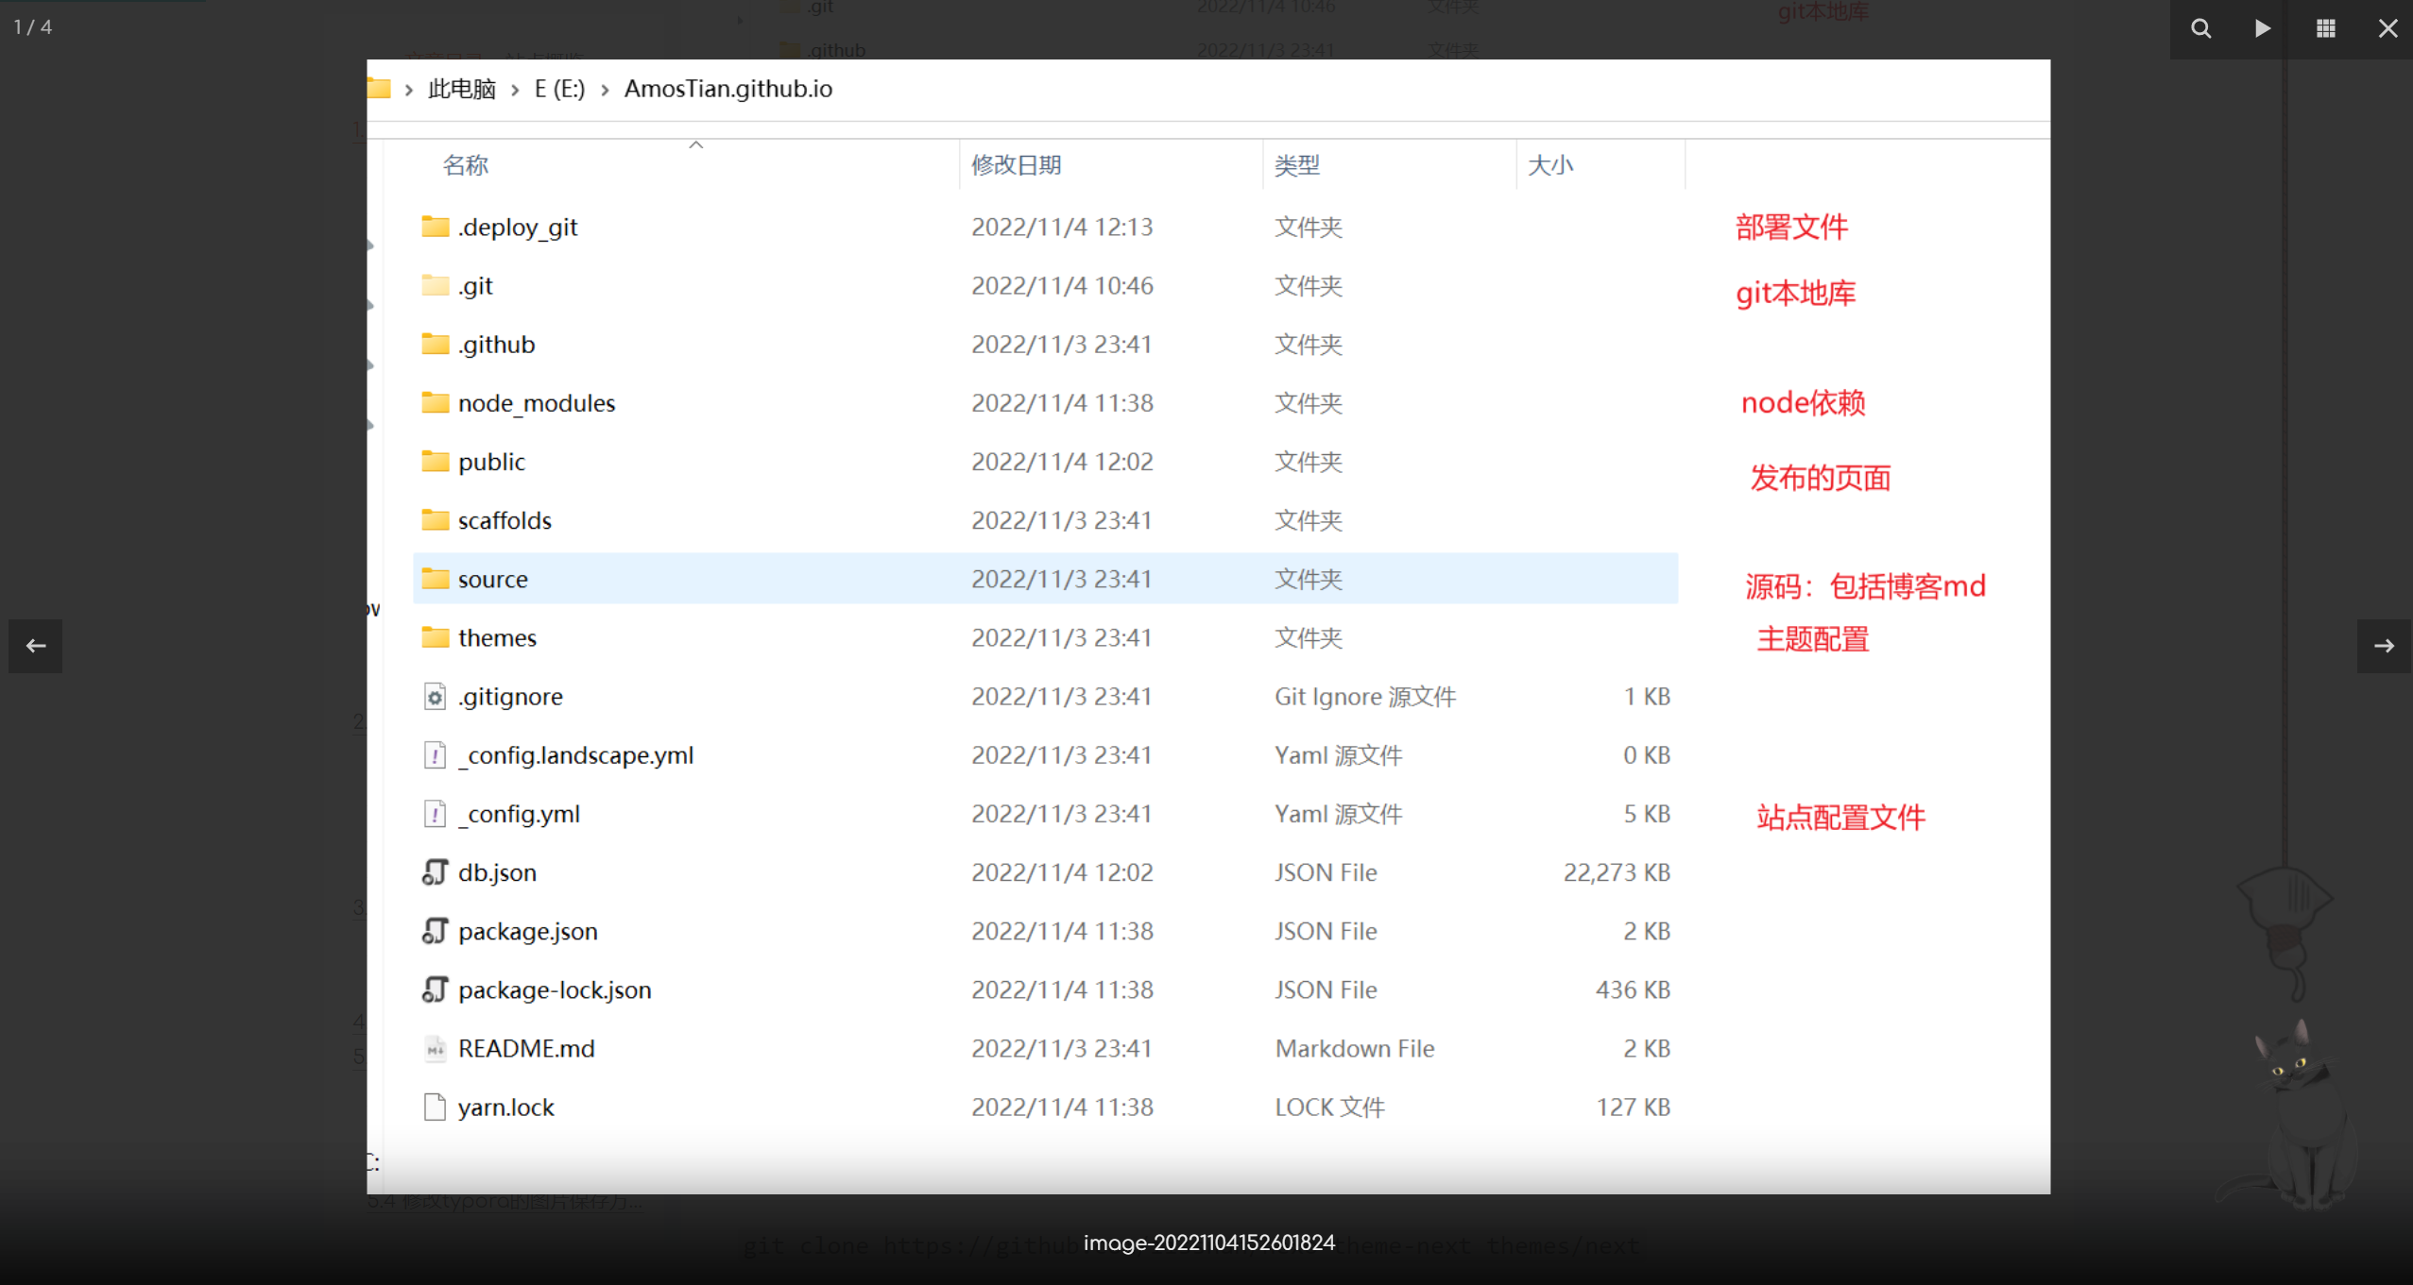Screen dimensions: 2413x1285
Task: Select the db.json file name
Action: [x=497, y=872]
